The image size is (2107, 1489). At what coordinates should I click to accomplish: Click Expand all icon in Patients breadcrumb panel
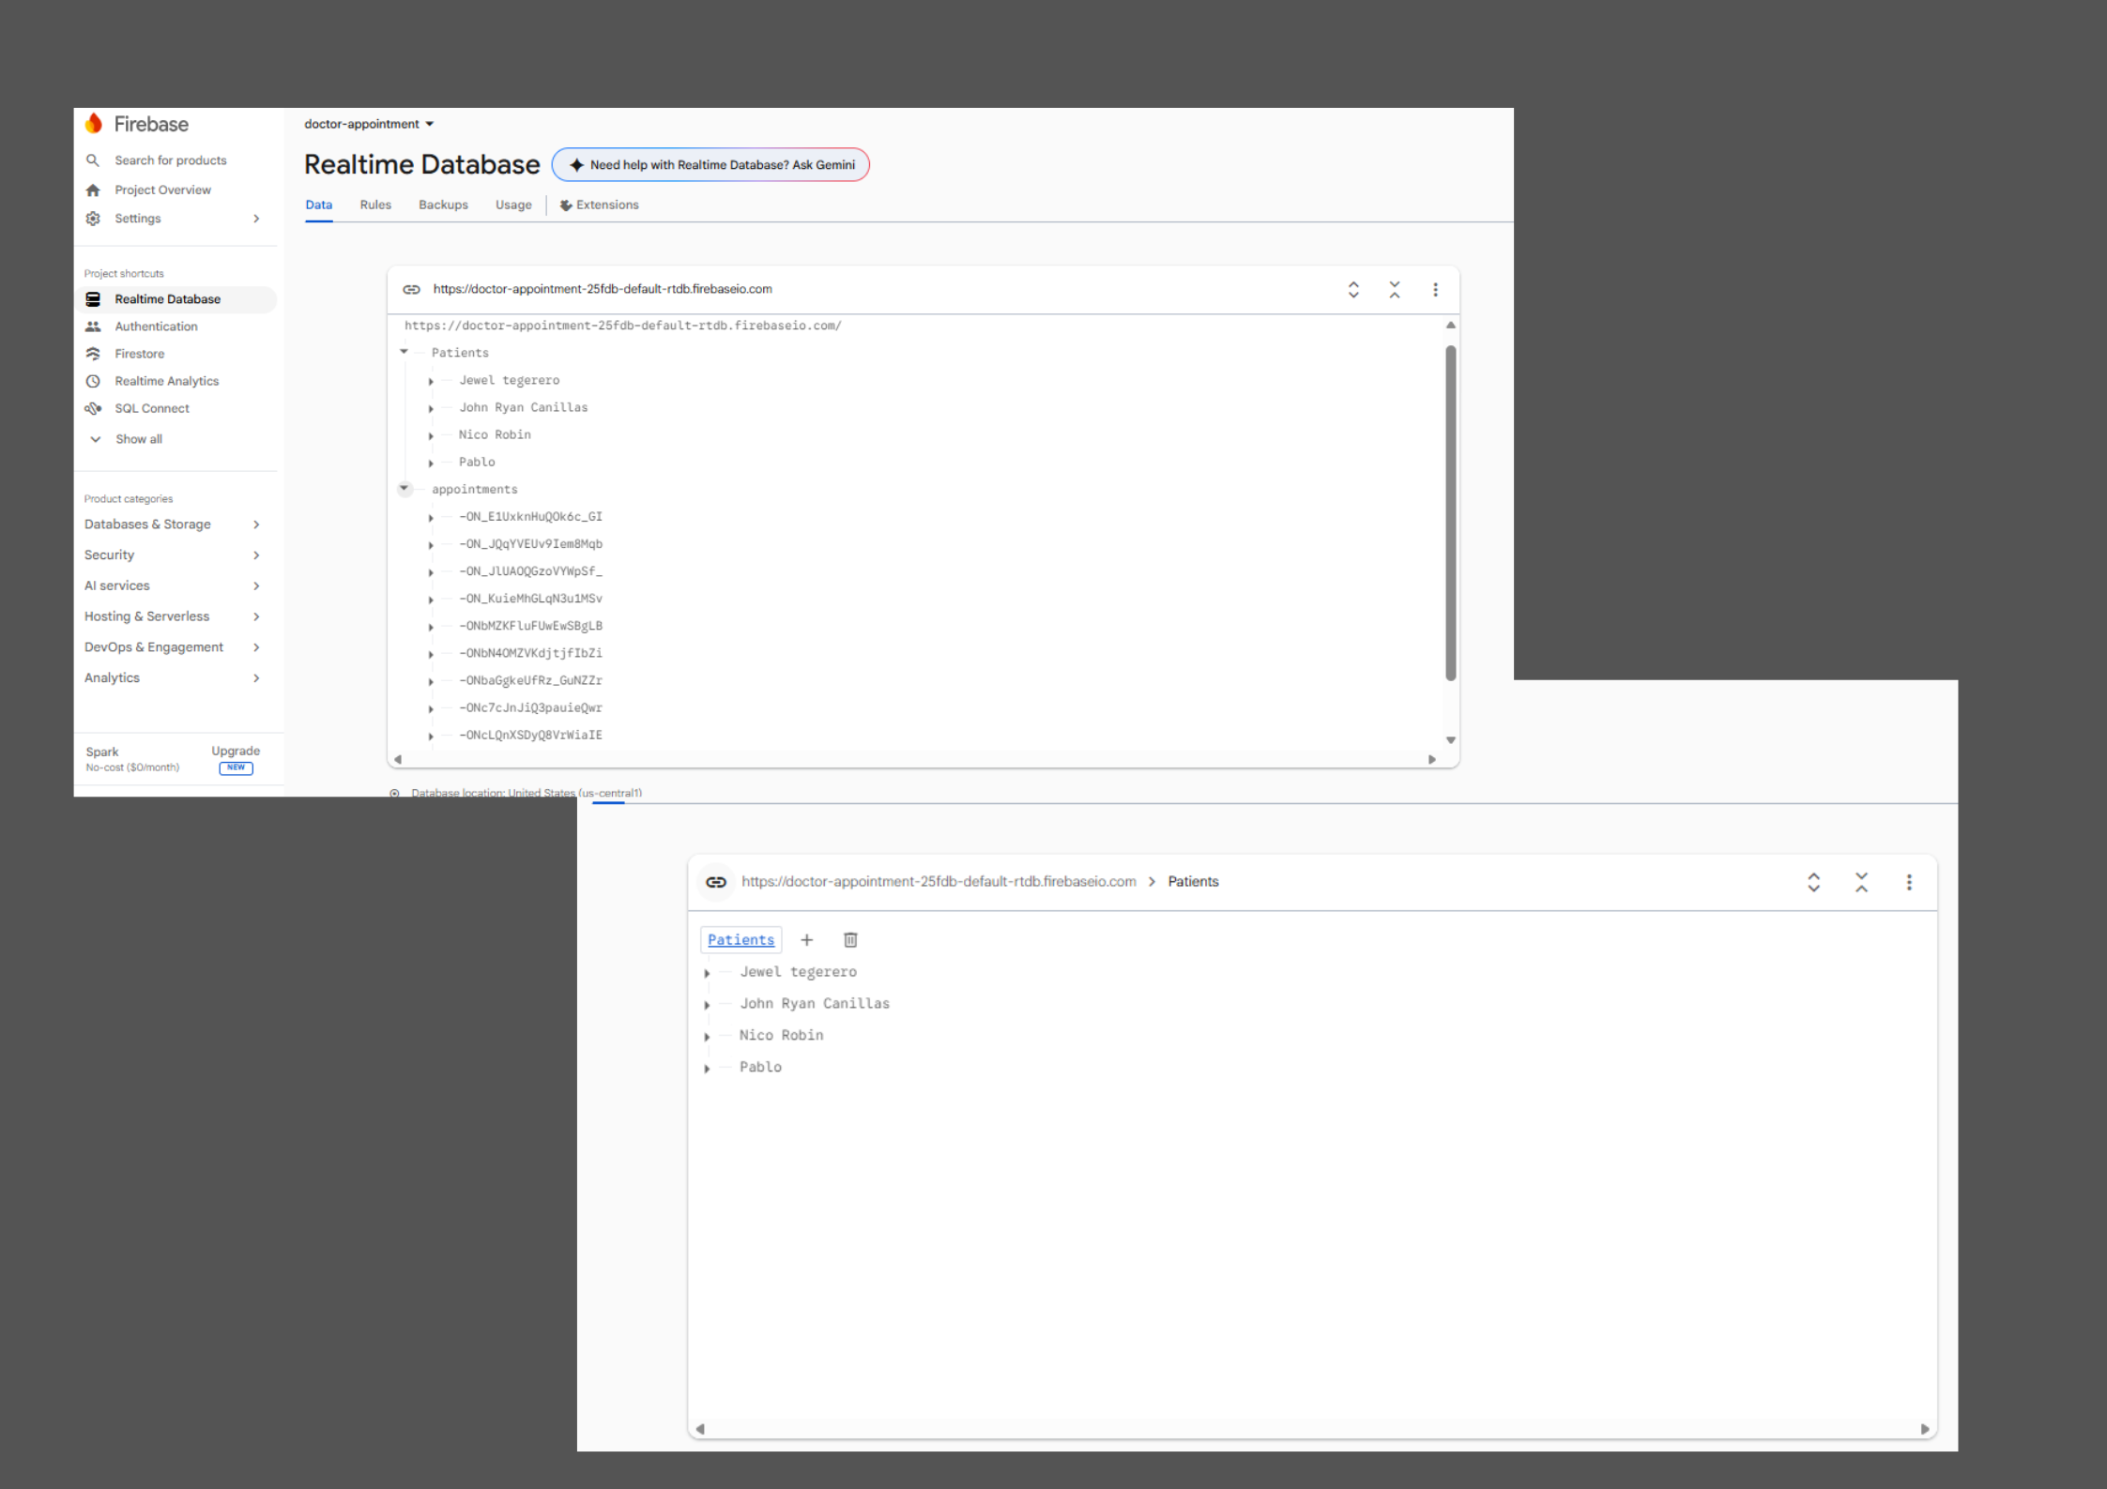1814,882
